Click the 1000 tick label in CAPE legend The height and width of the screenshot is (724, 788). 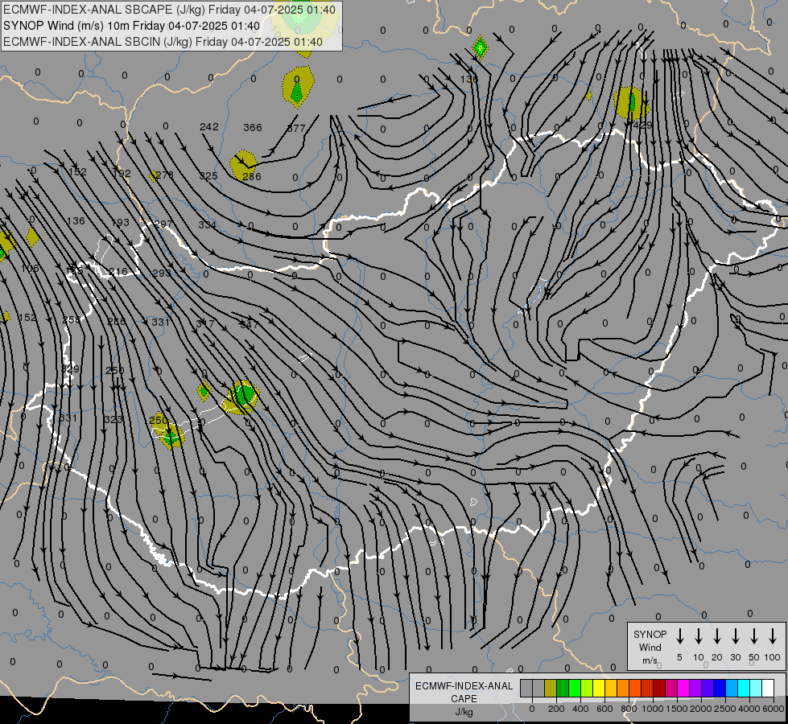point(652,709)
